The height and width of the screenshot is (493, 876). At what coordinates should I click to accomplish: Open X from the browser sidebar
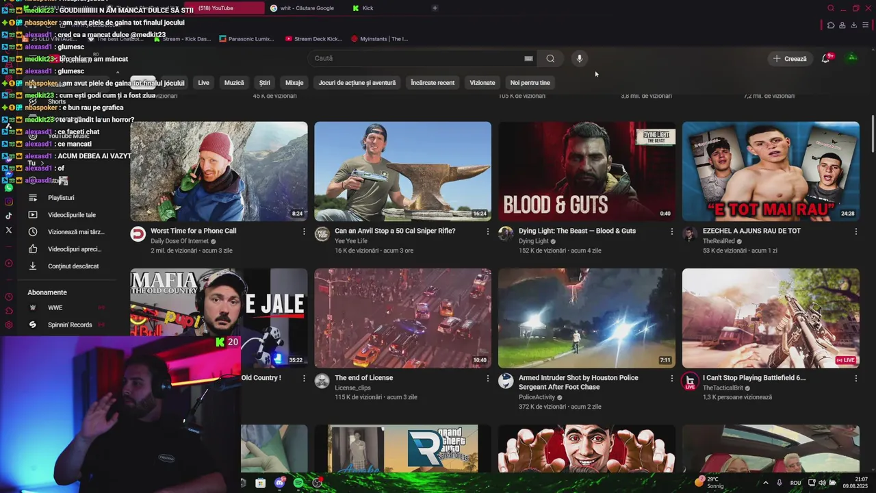tap(9, 230)
